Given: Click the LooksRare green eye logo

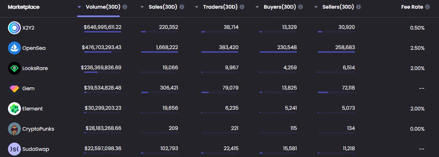Looking at the screenshot, I should pyautogui.click(x=14, y=68).
